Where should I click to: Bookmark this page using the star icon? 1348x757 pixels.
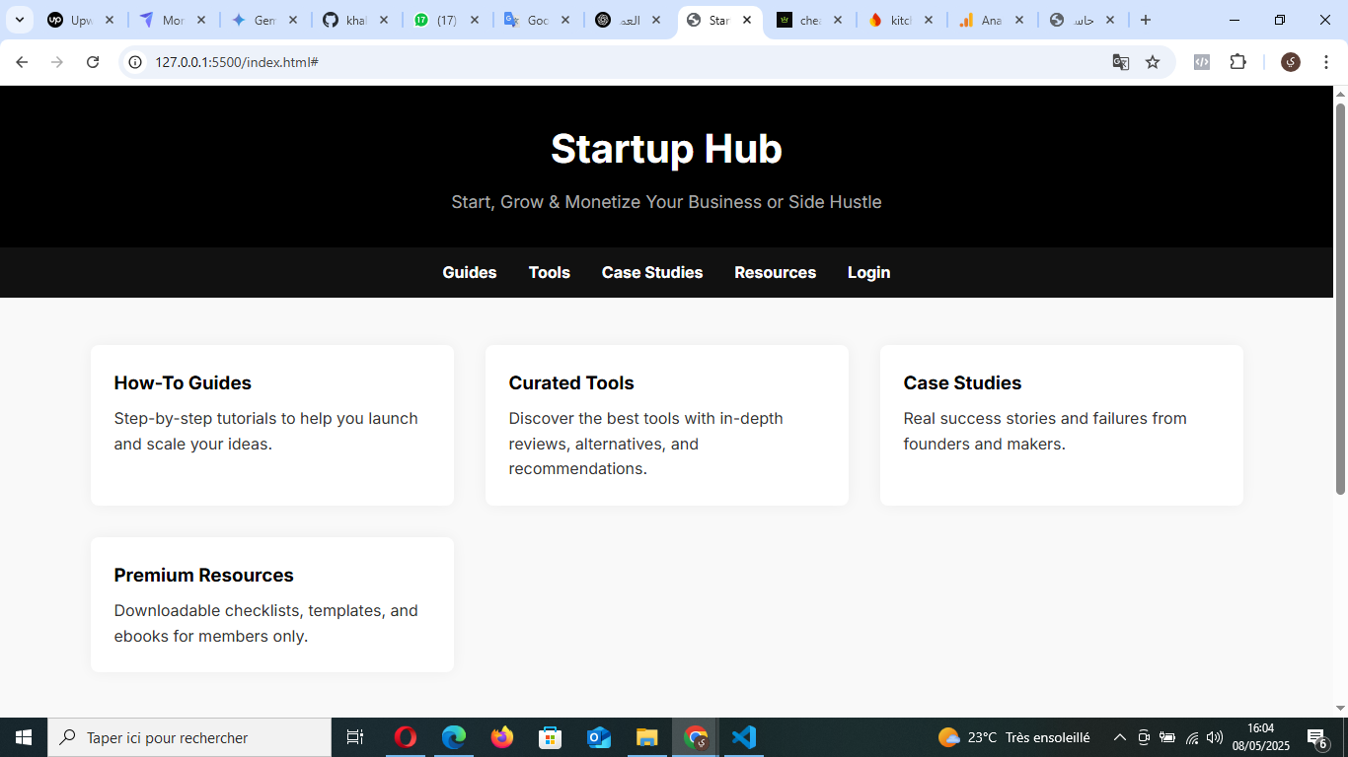1153,62
